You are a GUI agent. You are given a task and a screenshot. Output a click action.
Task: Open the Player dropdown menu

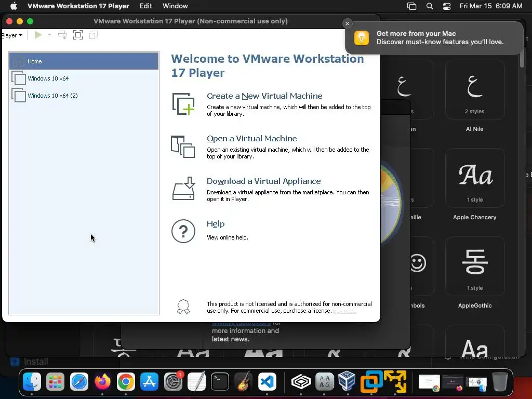[12, 35]
